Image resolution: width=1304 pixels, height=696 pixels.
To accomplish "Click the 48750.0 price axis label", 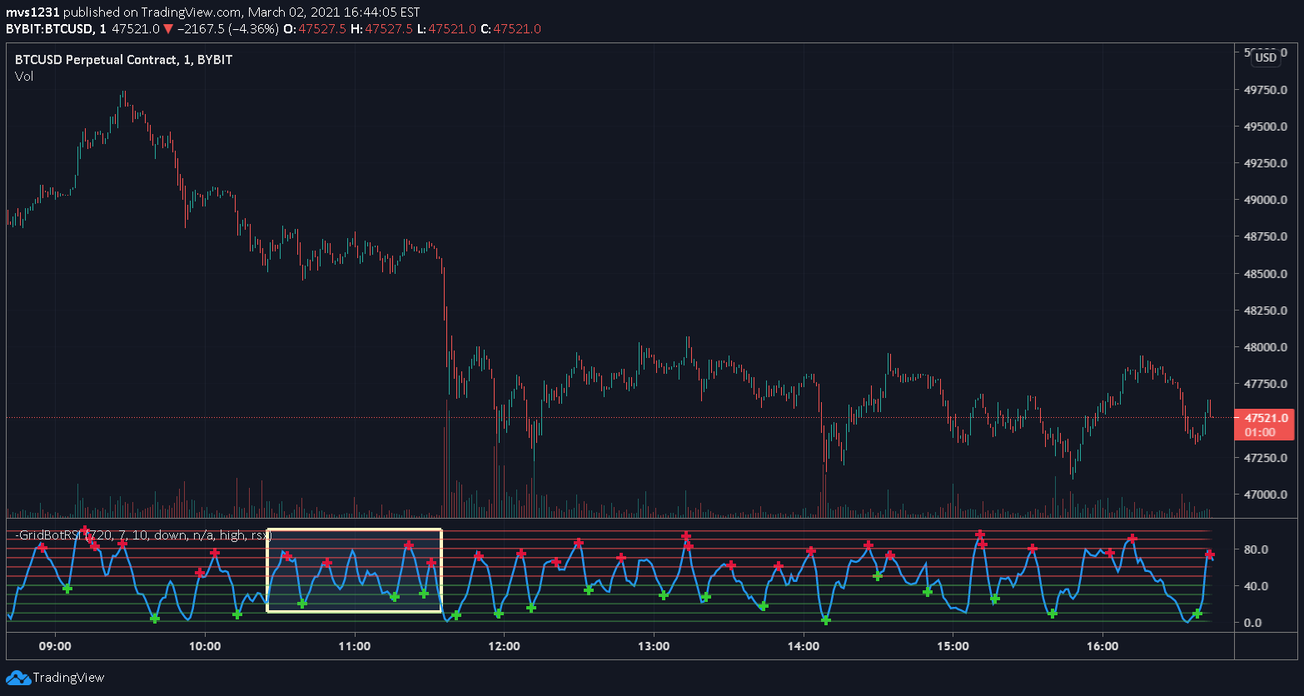I will click(1266, 237).
